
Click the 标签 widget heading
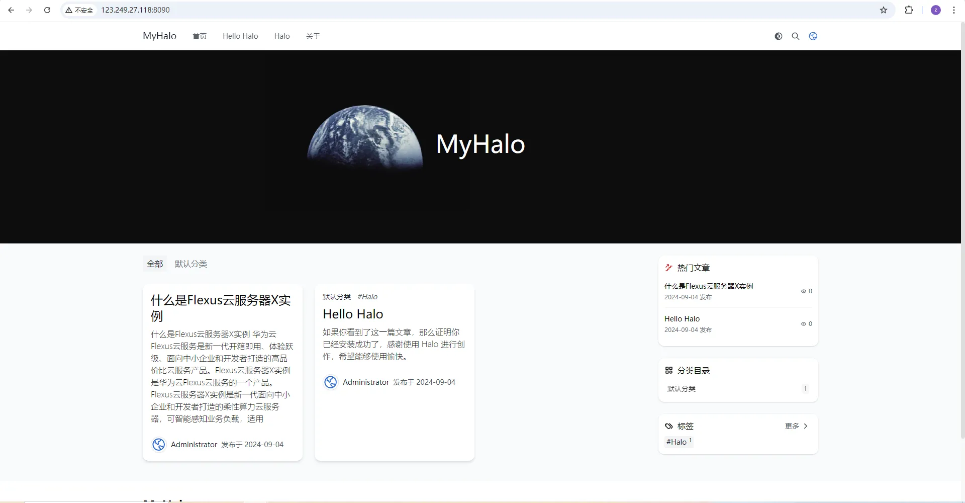click(x=686, y=426)
